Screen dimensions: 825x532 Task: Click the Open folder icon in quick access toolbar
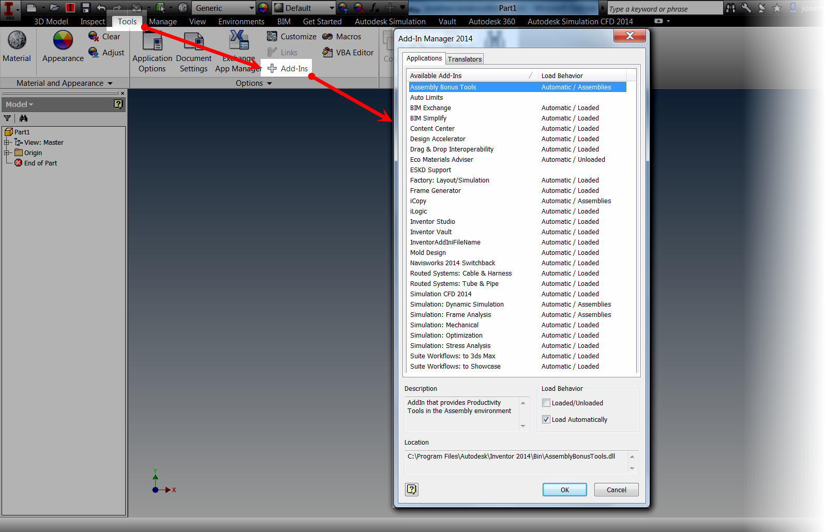pos(54,8)
